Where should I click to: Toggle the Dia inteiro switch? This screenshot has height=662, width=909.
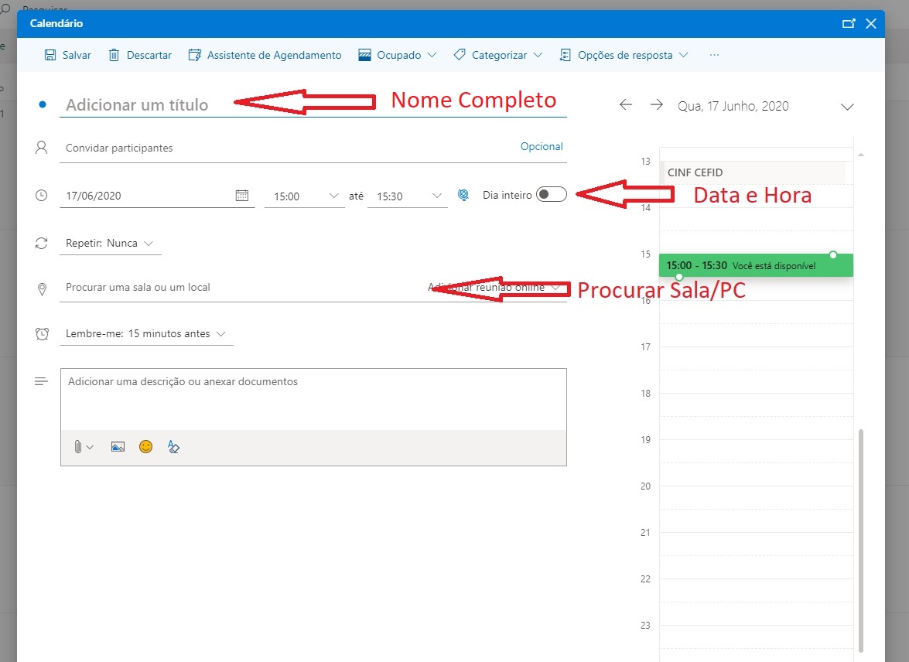[552, 195]
